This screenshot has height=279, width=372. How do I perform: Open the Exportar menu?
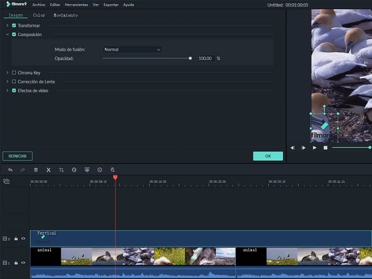click(x=111, y=5)
